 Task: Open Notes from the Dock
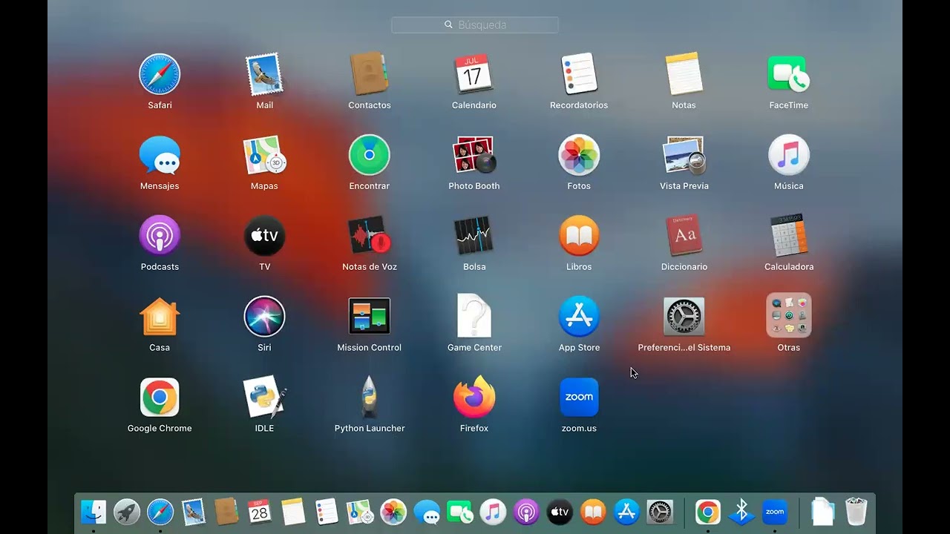293,512
